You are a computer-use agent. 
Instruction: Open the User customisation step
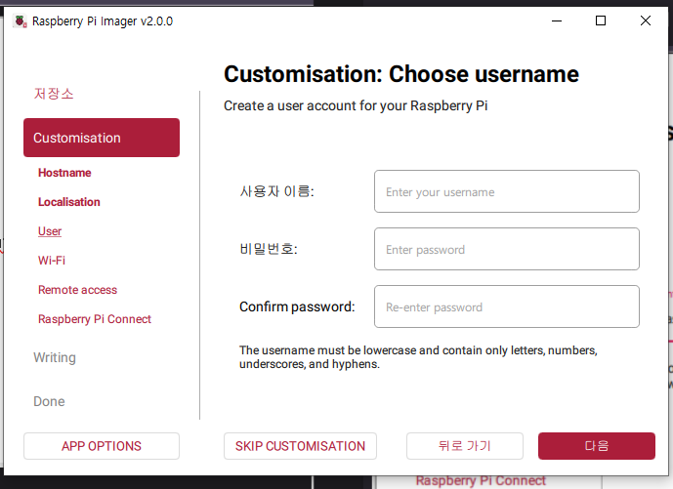click(x=50, y=231)
